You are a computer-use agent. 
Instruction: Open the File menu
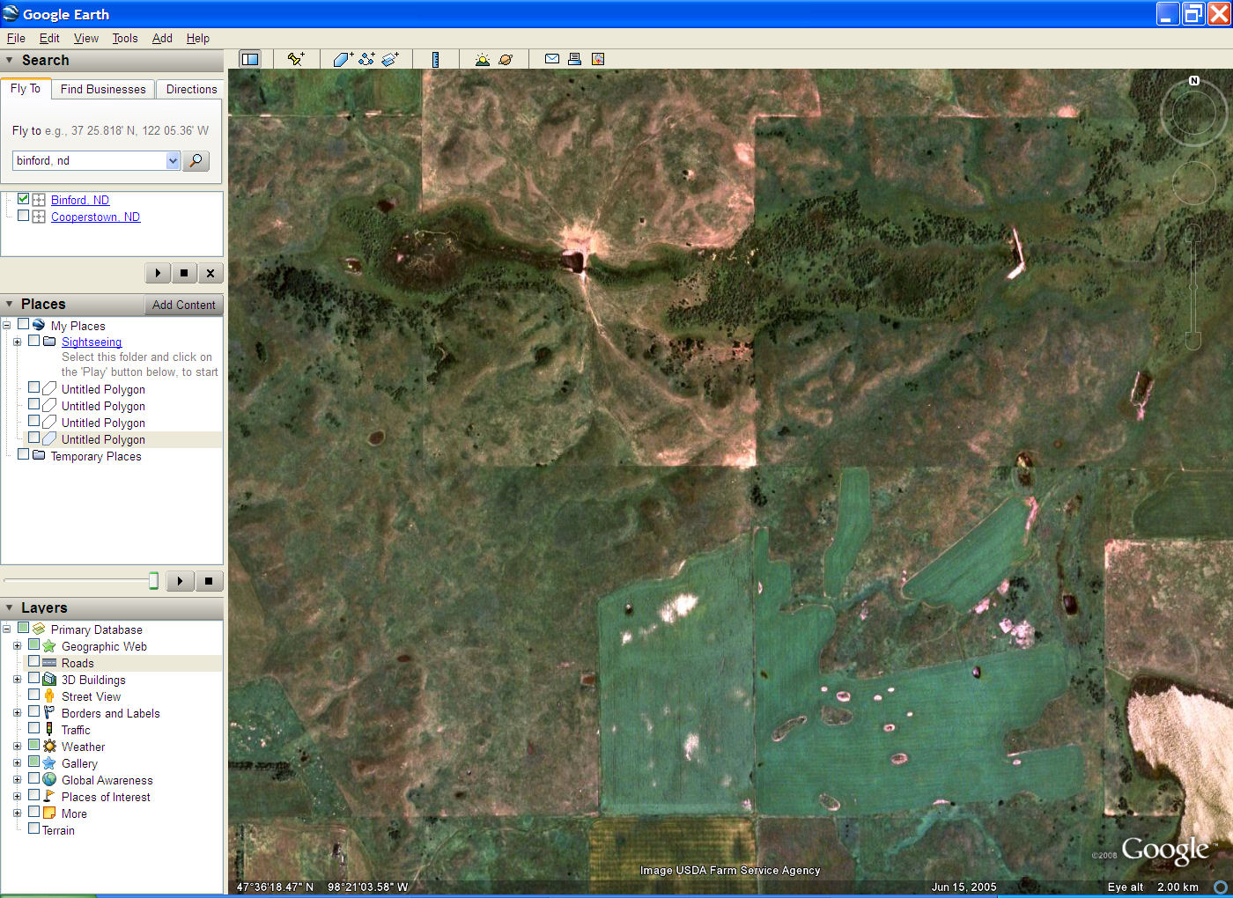pyautogui.click(x=16, y=38)
